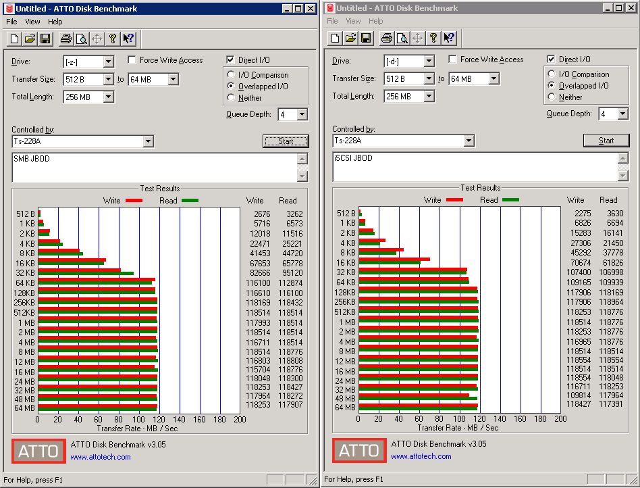Click Open folder icon in SMB JBOD window
The height and width of the screenshot is (488, 640).
coord(30,39)
